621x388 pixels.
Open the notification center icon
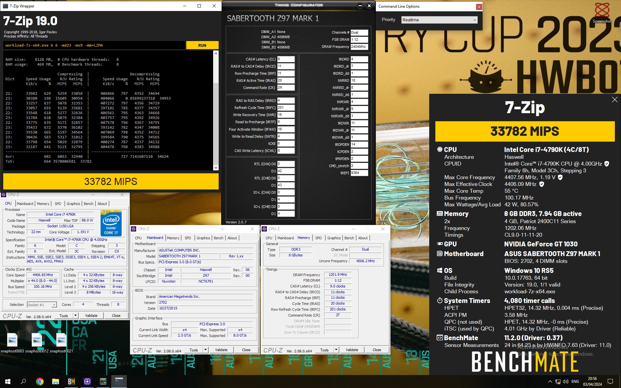tap(610, 382)
